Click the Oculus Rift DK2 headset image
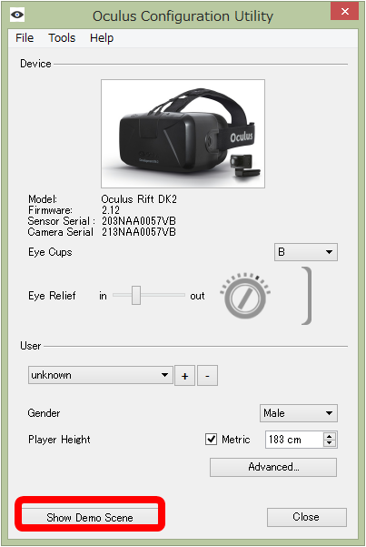Image resolution: width=366 pixels, height=547 pixels. [183, 134]
